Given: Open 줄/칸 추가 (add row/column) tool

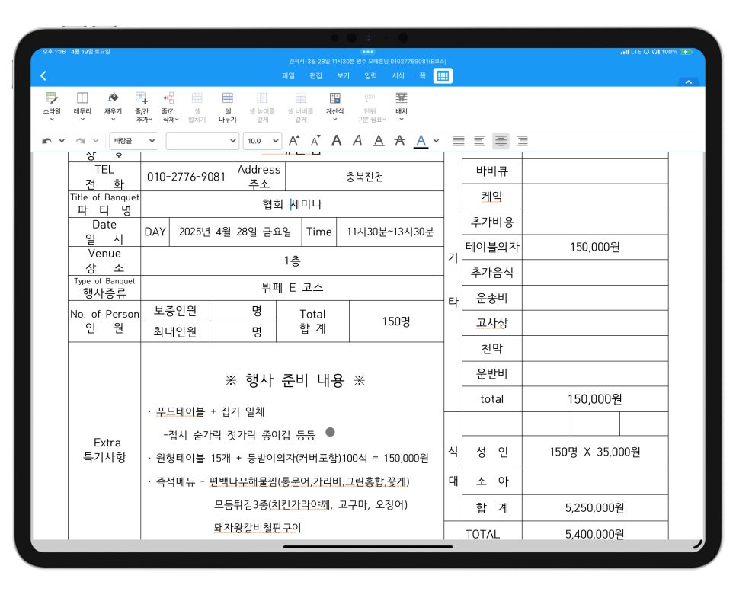Looking at the screenshot, I should (x=142, y=107).
